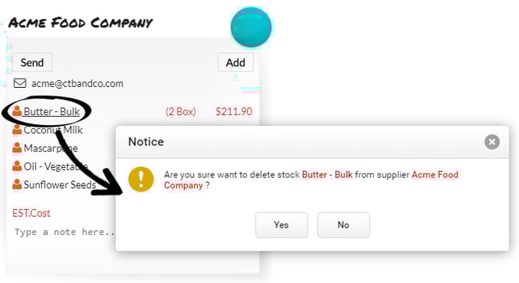Click the supplier icon beside Mascarpone
The image size is (519, 283).
tap(17, 148)
